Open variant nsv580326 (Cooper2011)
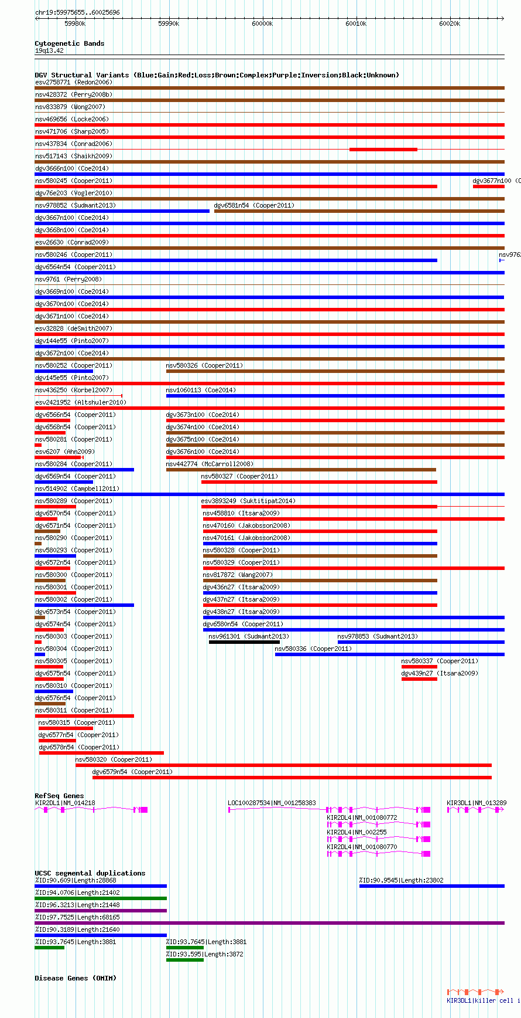The height and width of the screenshot is (1018, 521). click(335, 371)
